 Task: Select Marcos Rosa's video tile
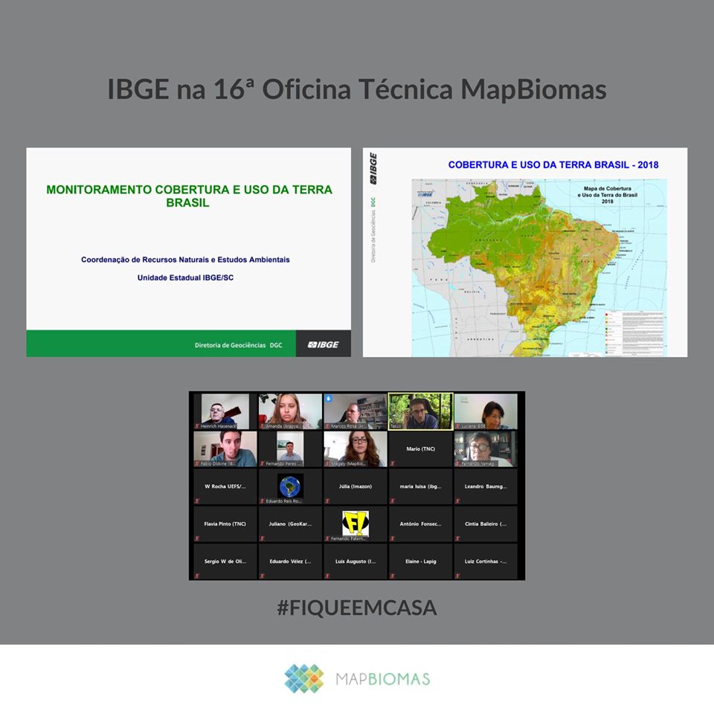[x=356, y=411]
